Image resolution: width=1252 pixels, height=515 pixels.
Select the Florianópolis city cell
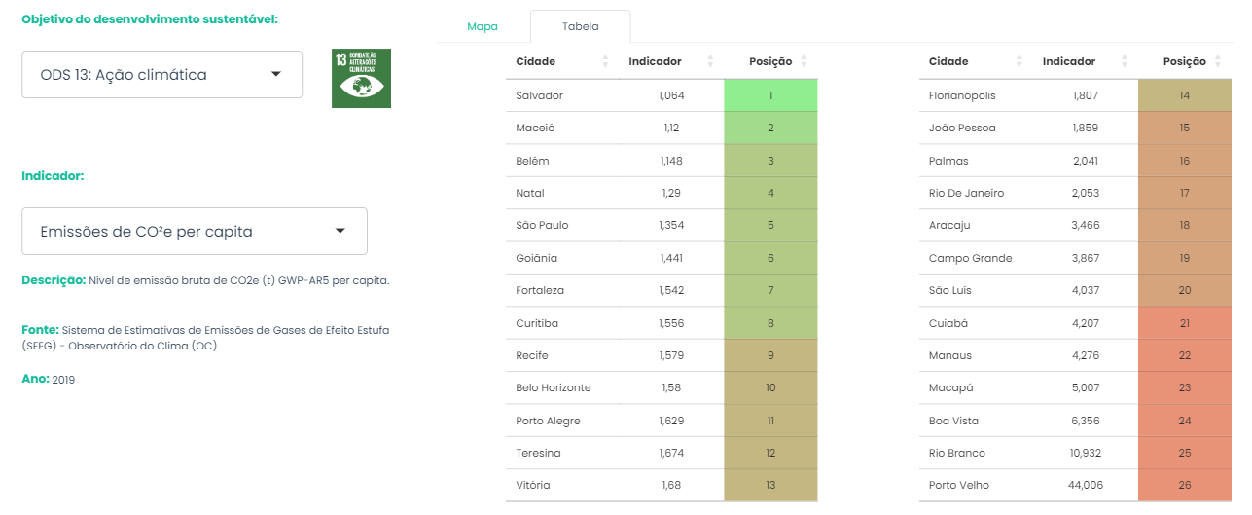point(976,95)
